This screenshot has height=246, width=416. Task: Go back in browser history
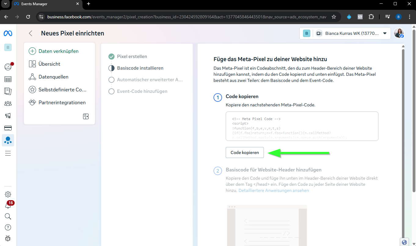6,17
